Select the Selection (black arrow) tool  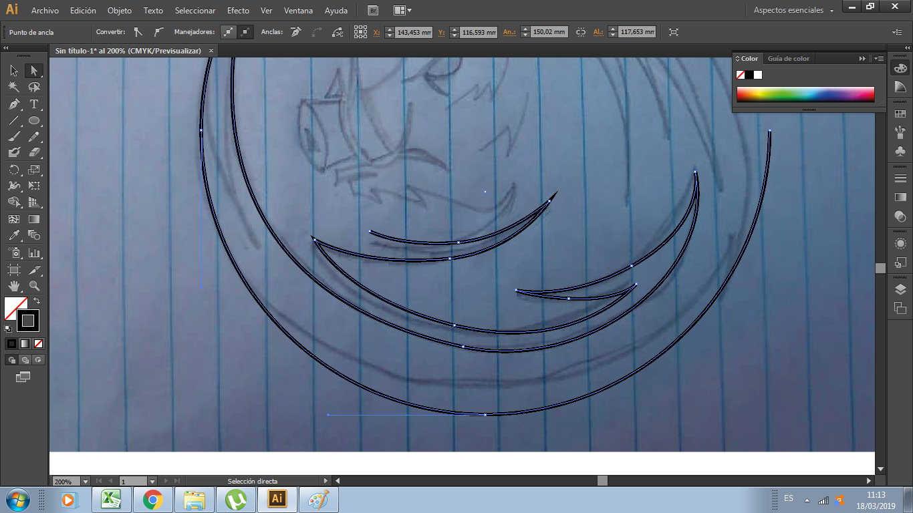tap(14, 71)
